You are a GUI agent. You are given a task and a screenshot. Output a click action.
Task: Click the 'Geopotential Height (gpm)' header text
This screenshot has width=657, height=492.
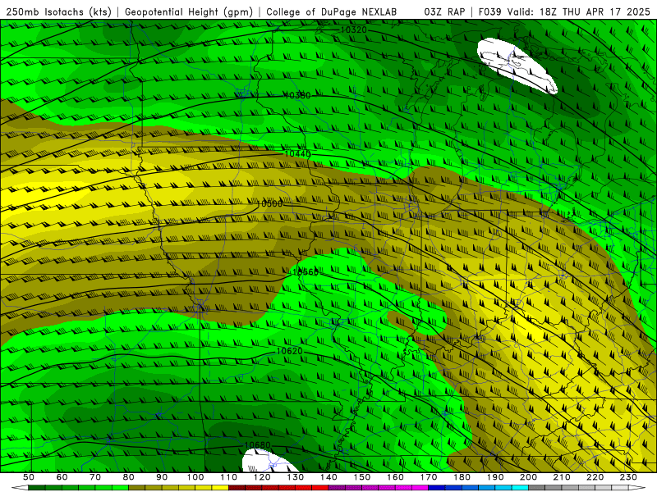(189, 12)
